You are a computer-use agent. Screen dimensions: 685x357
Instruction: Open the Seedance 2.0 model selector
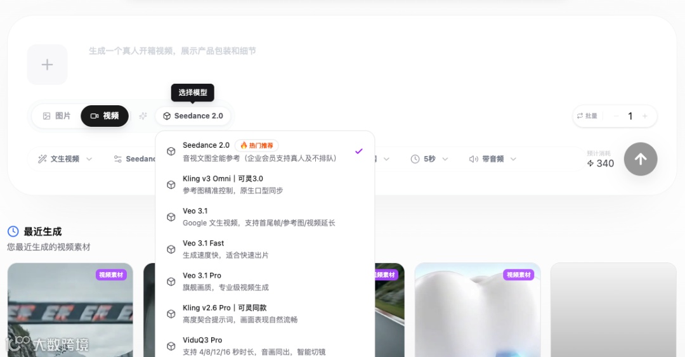tap(193, 116)
